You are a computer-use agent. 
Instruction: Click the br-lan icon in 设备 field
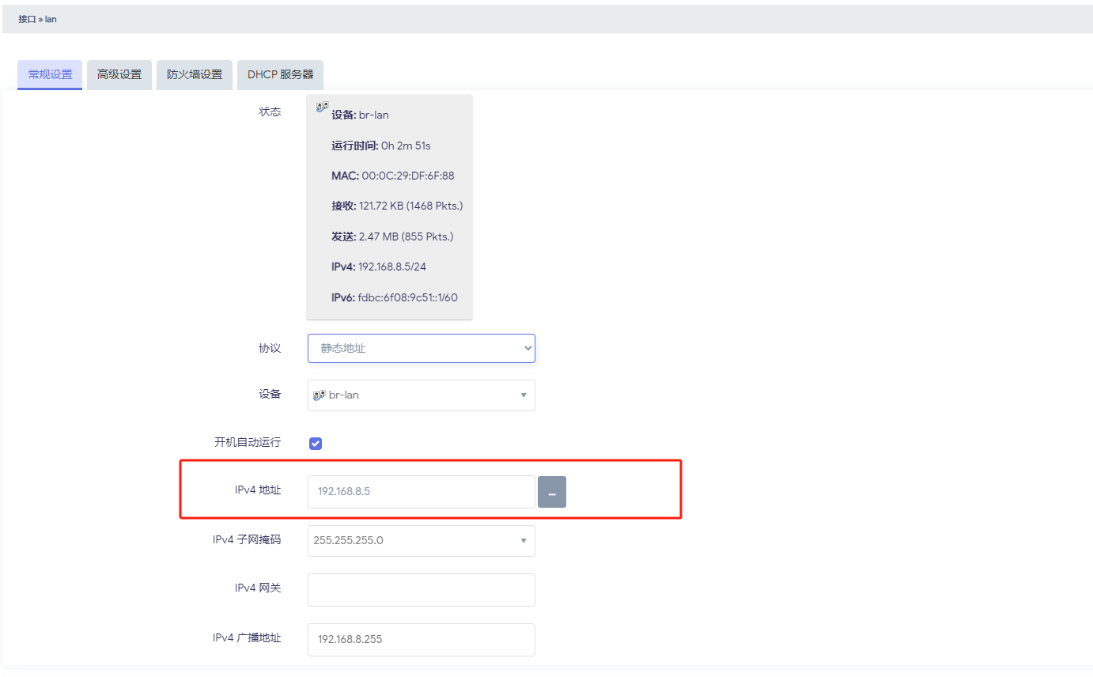[320, 395]
